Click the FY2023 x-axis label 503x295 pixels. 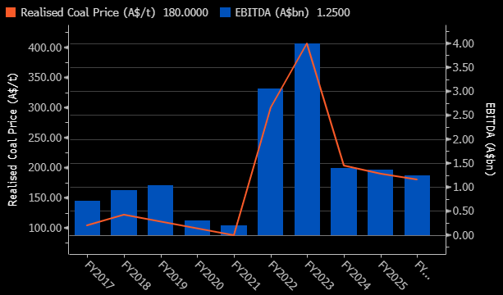tap(320, 275)
